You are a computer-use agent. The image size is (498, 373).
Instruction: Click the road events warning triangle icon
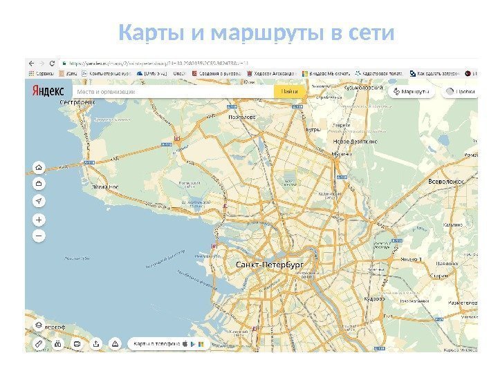(x=116, y=344)
